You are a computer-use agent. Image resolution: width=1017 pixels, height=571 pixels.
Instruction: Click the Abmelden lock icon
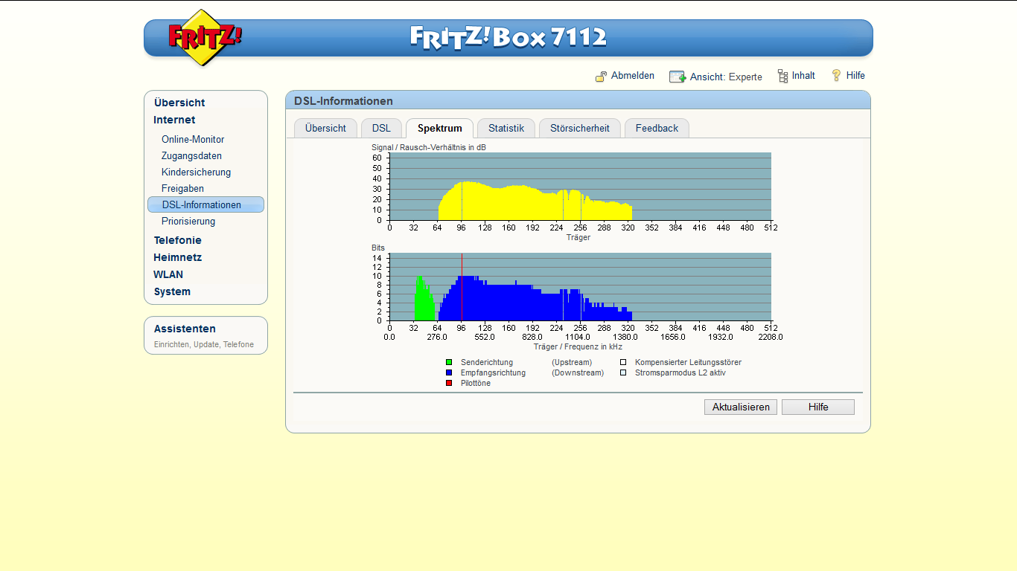click(x=602, y=77)
